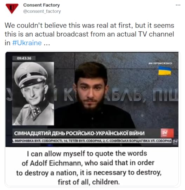Open the #Ukraine hashtag link
The height and width of the screenshot is (190, 185).
(x=27, y=43)
